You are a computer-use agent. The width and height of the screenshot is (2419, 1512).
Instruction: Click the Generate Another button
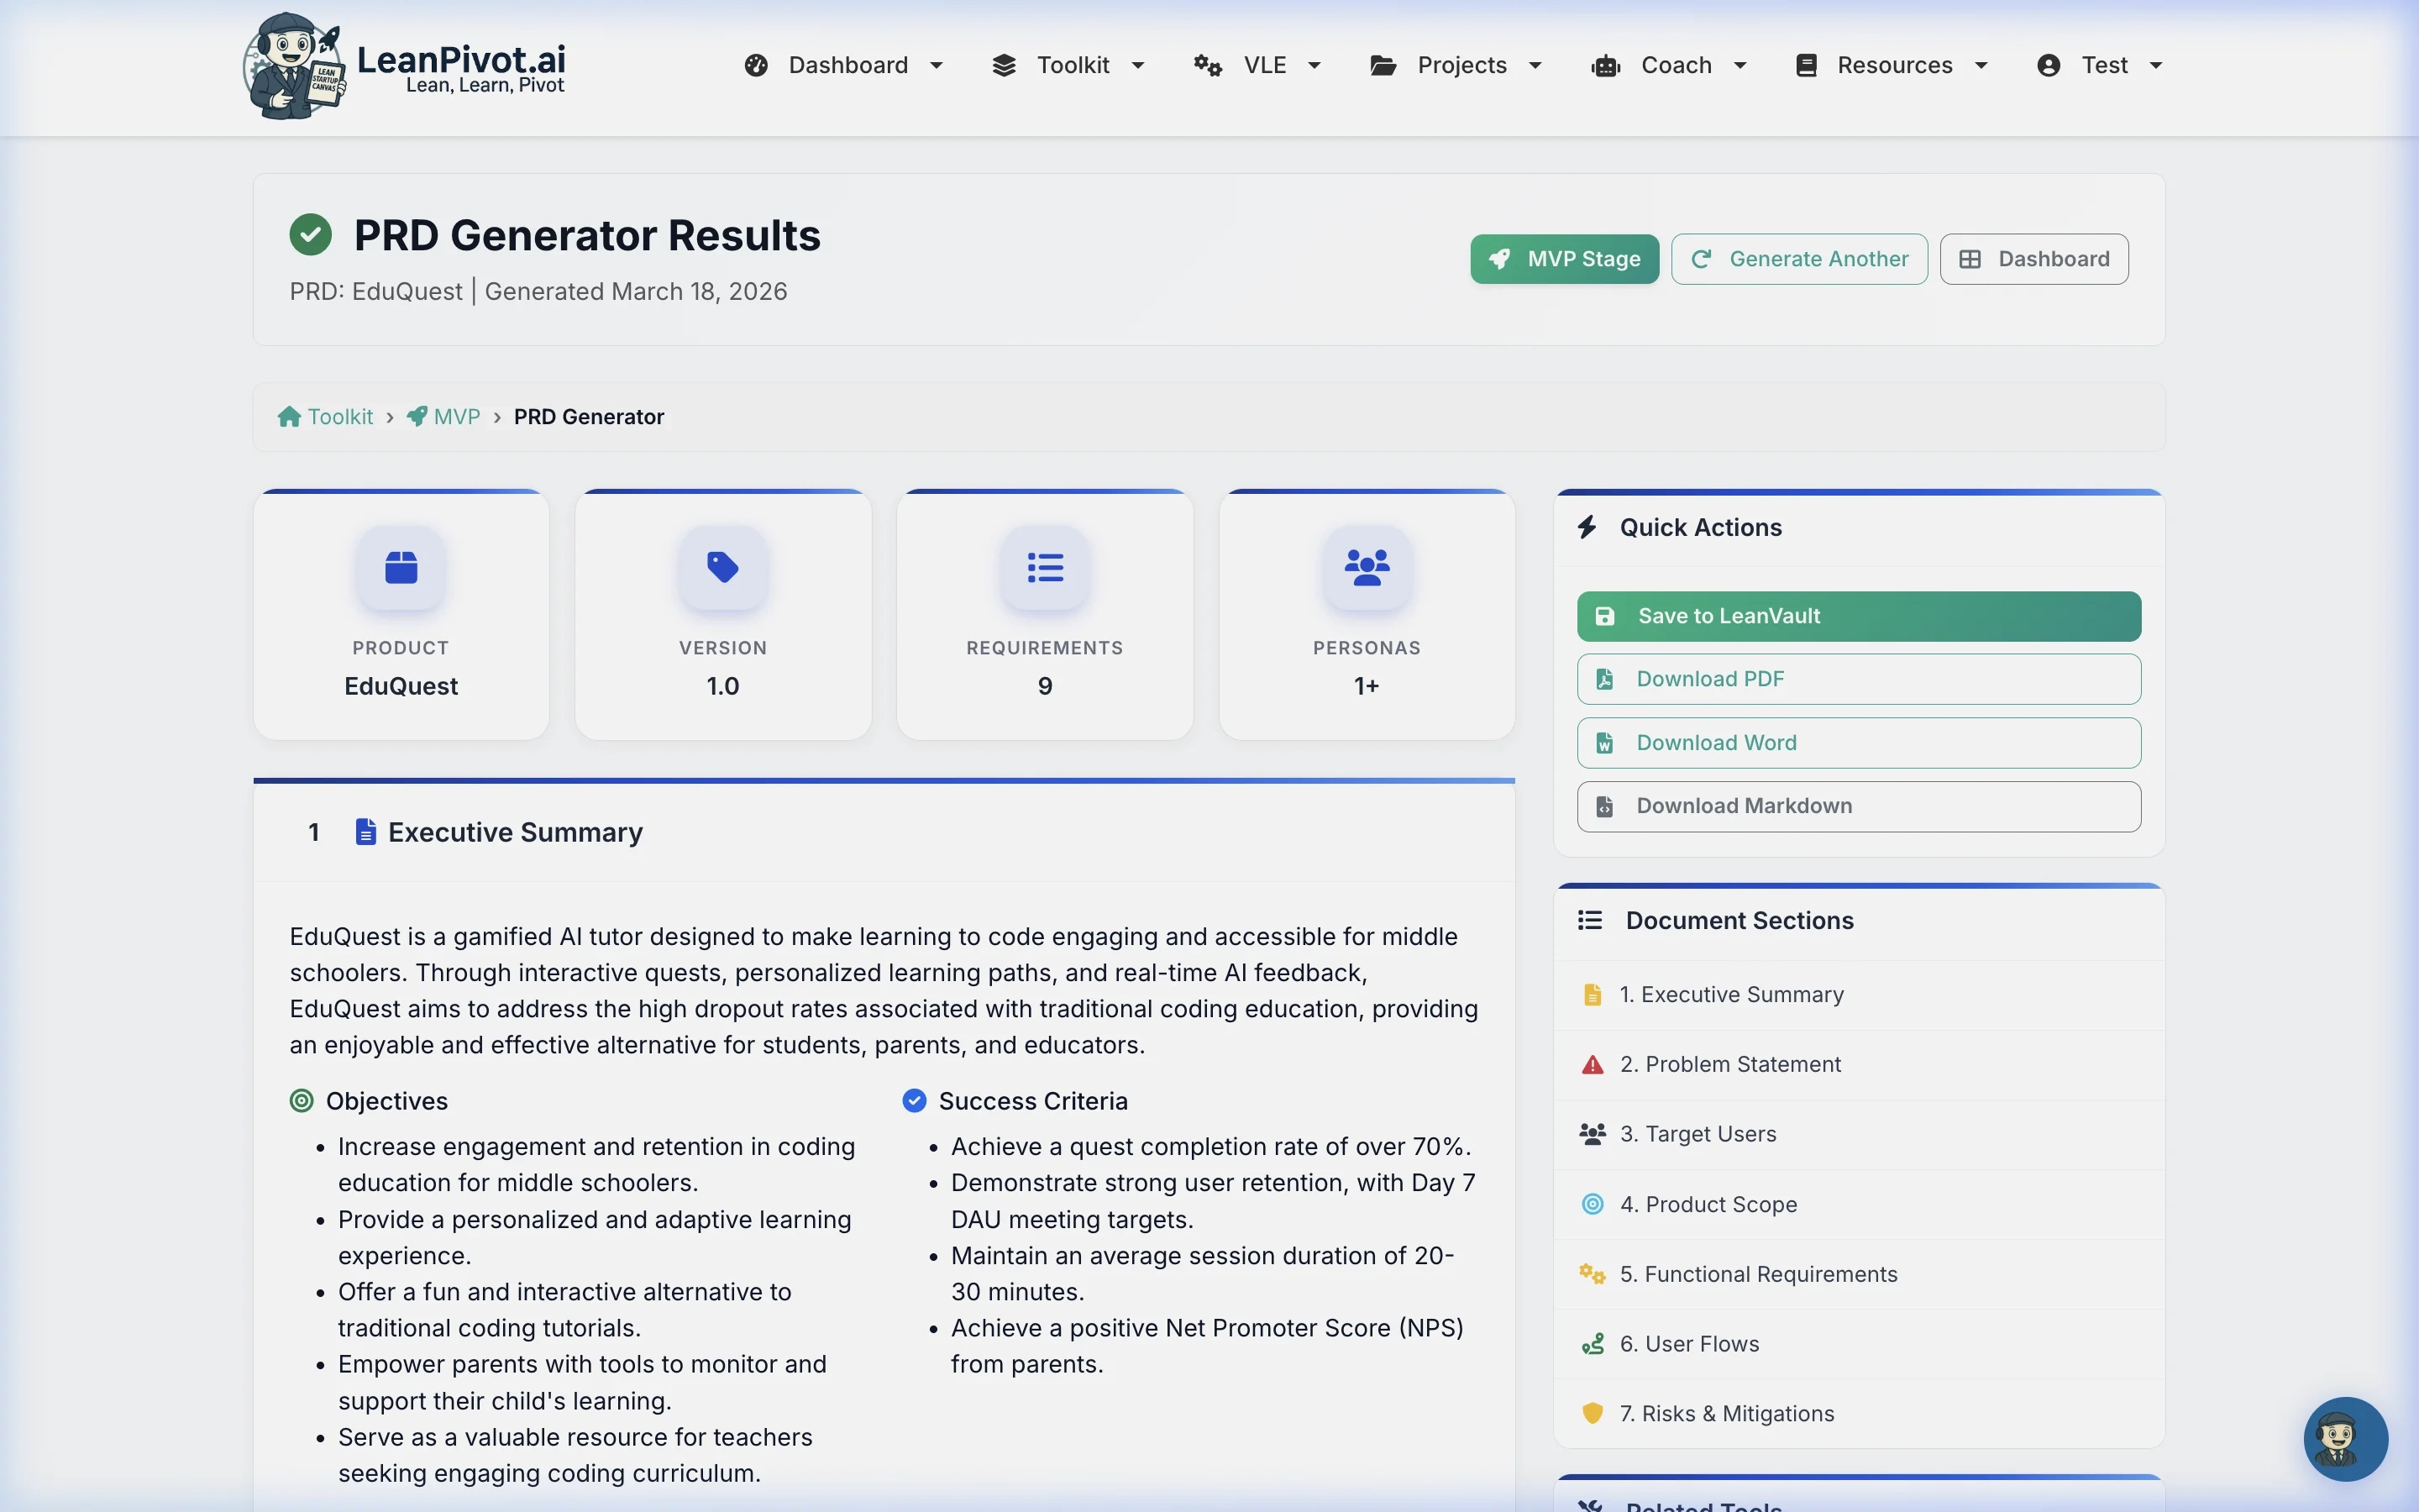(1799, 258)
